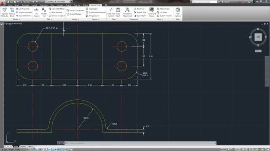This screenshot has height=151, width=270.
Task: Expand the Text panel
Action: tap(49, 19)
